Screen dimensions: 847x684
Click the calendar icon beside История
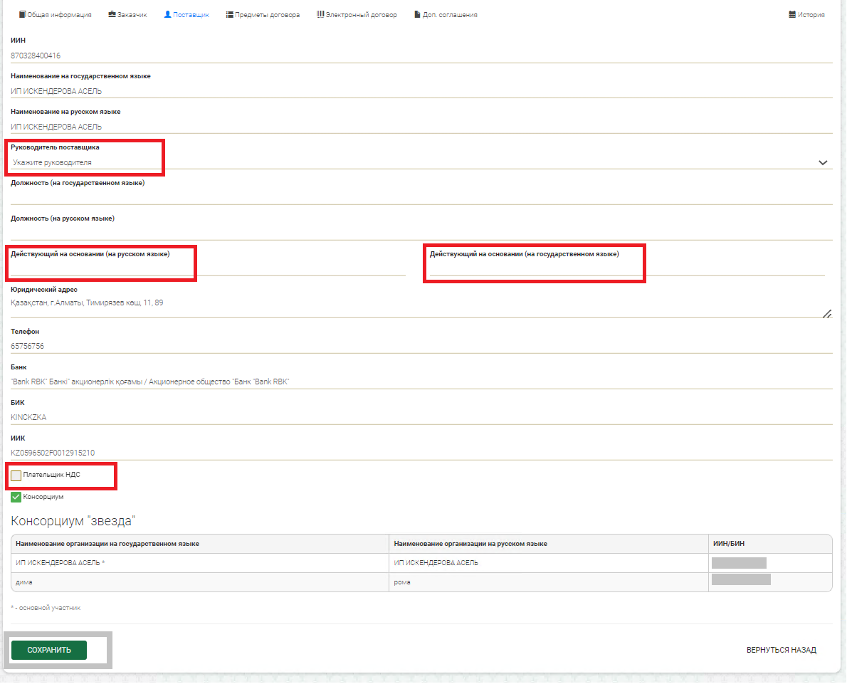(x=792, y=14)
